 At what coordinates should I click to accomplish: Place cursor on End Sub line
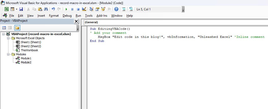(x=97, y=41)
